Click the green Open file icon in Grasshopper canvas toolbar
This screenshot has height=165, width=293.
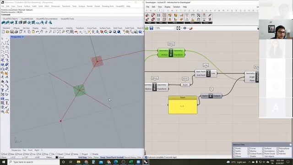(x=147, y=28)
